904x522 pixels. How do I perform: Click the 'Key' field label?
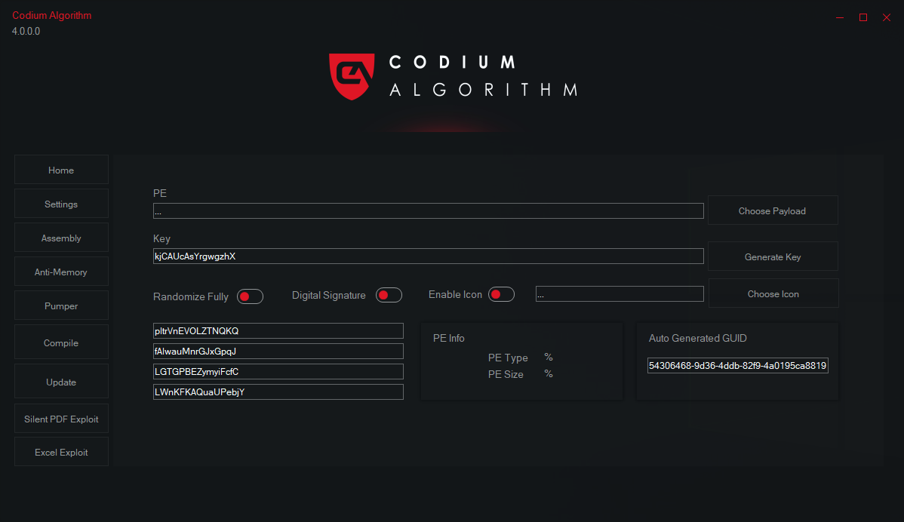pos(161,238)
